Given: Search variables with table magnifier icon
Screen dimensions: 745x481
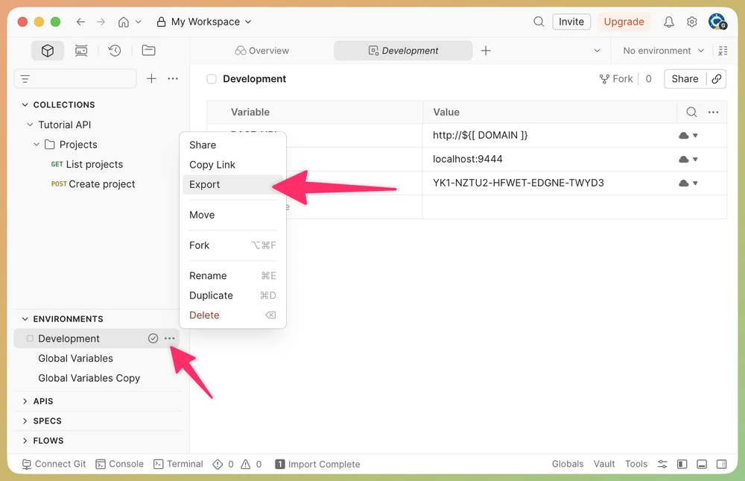Looking at the screenshot, I should coord(692,112).
